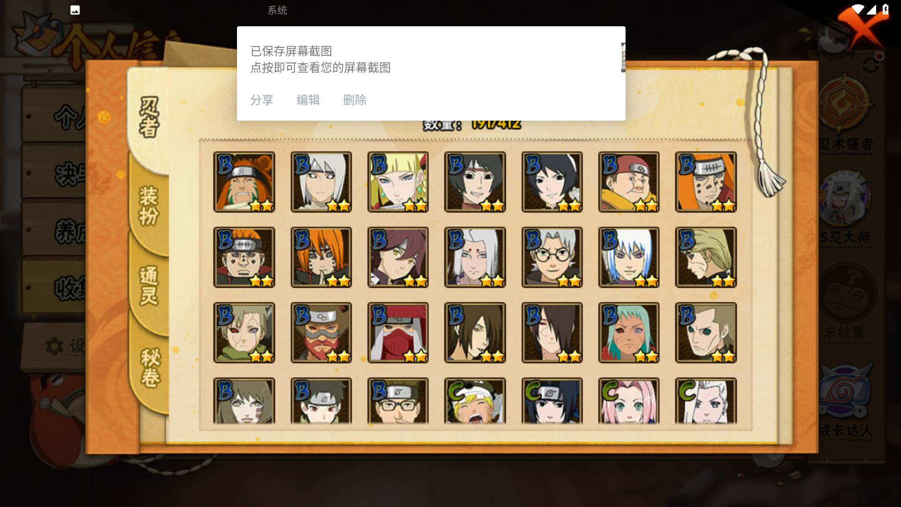Tap 编辑 in the screenshot notification
Screen dimensions: 901x507
(x=308, y=100)
